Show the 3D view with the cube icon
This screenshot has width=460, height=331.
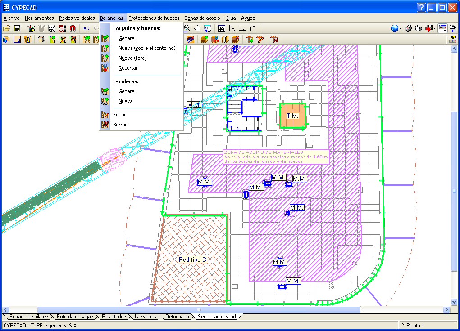click(x=41, y=39)
